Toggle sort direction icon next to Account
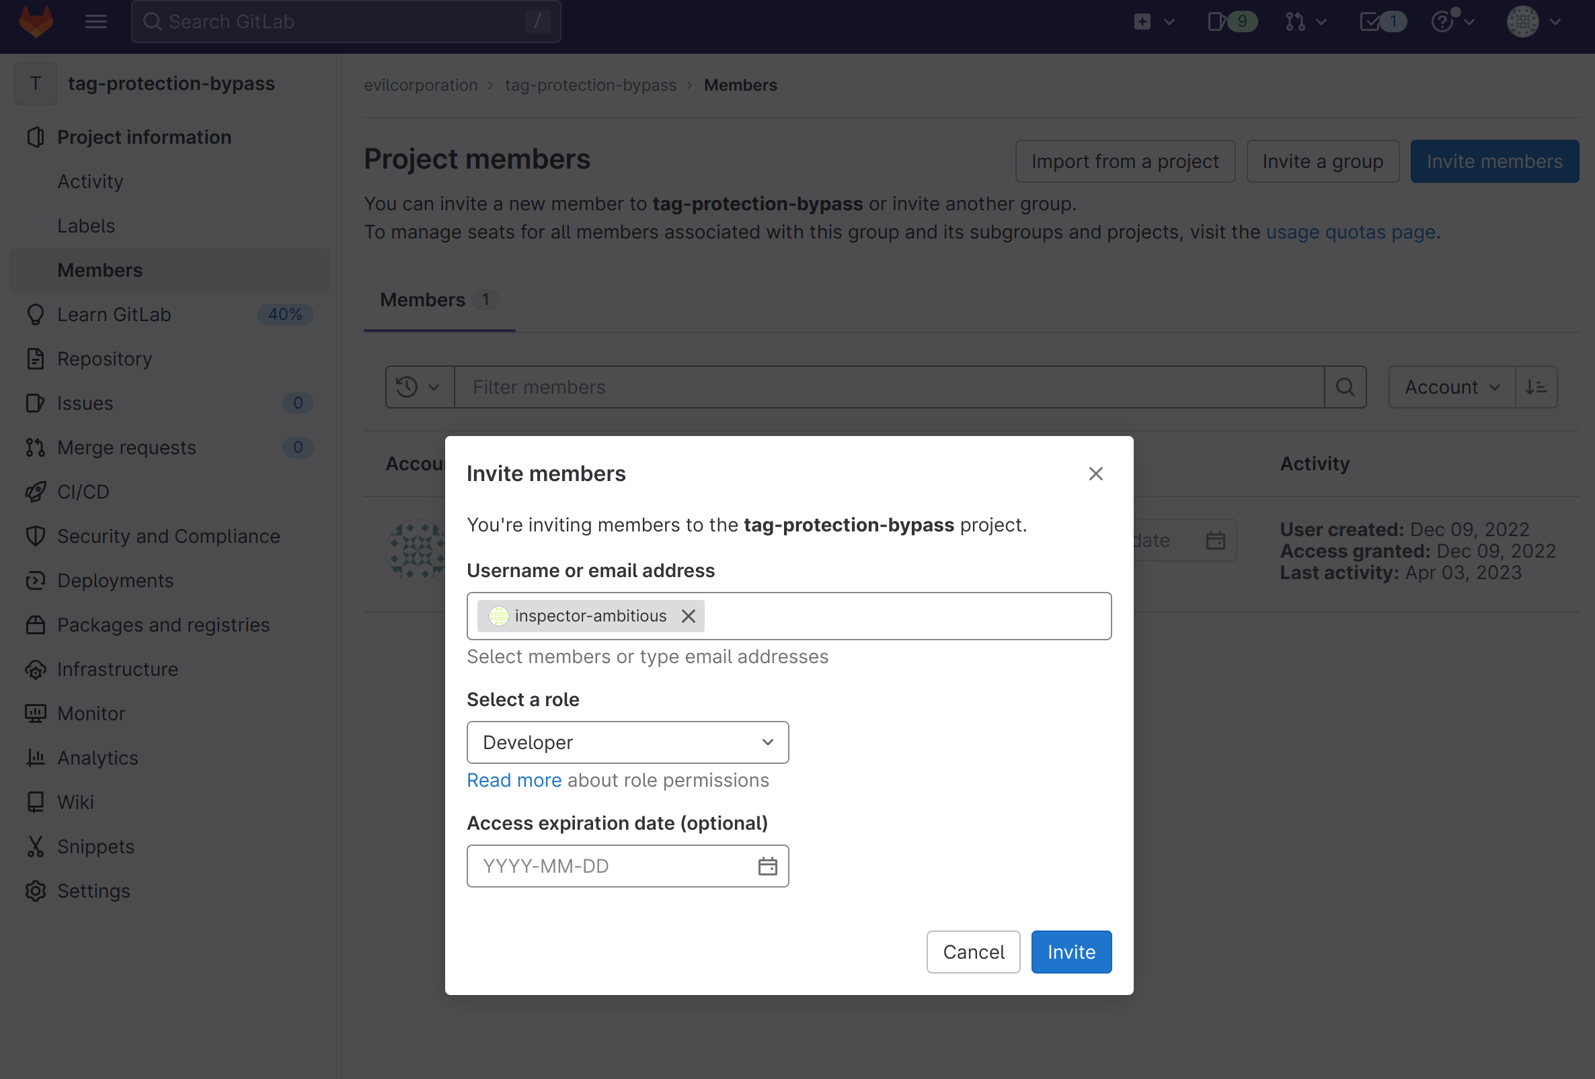The width and height of the screenshot is (1595, 1079). point(1536,386)
